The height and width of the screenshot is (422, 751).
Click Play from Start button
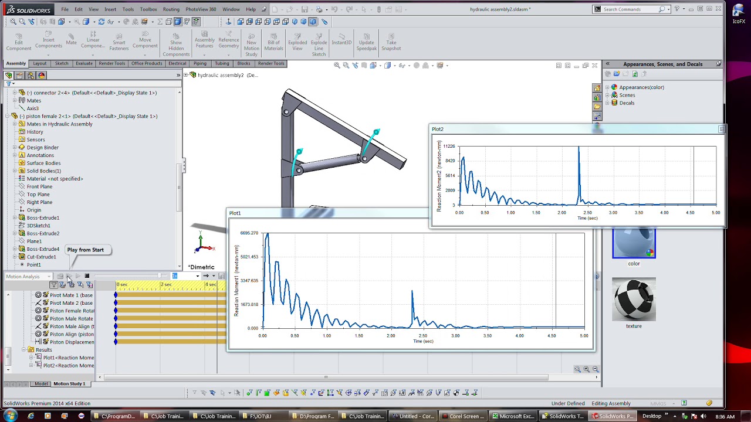[69, 276]
